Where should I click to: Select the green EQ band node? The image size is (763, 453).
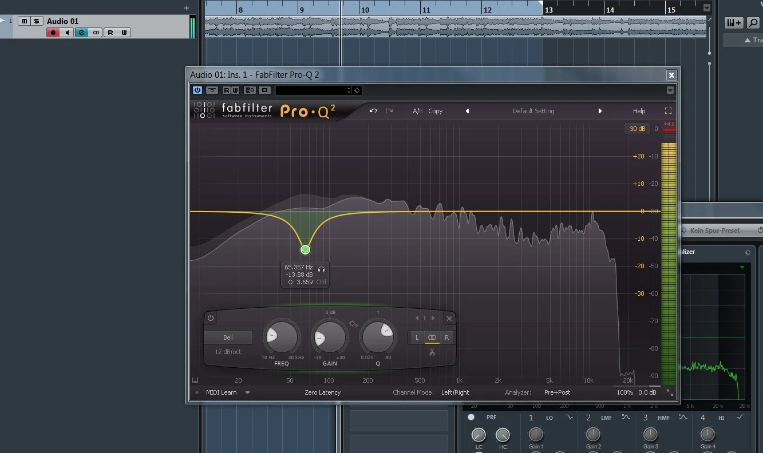[305, 249]
